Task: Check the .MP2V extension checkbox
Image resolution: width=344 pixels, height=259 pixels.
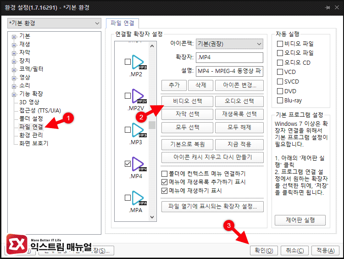Action: point(128,96)
